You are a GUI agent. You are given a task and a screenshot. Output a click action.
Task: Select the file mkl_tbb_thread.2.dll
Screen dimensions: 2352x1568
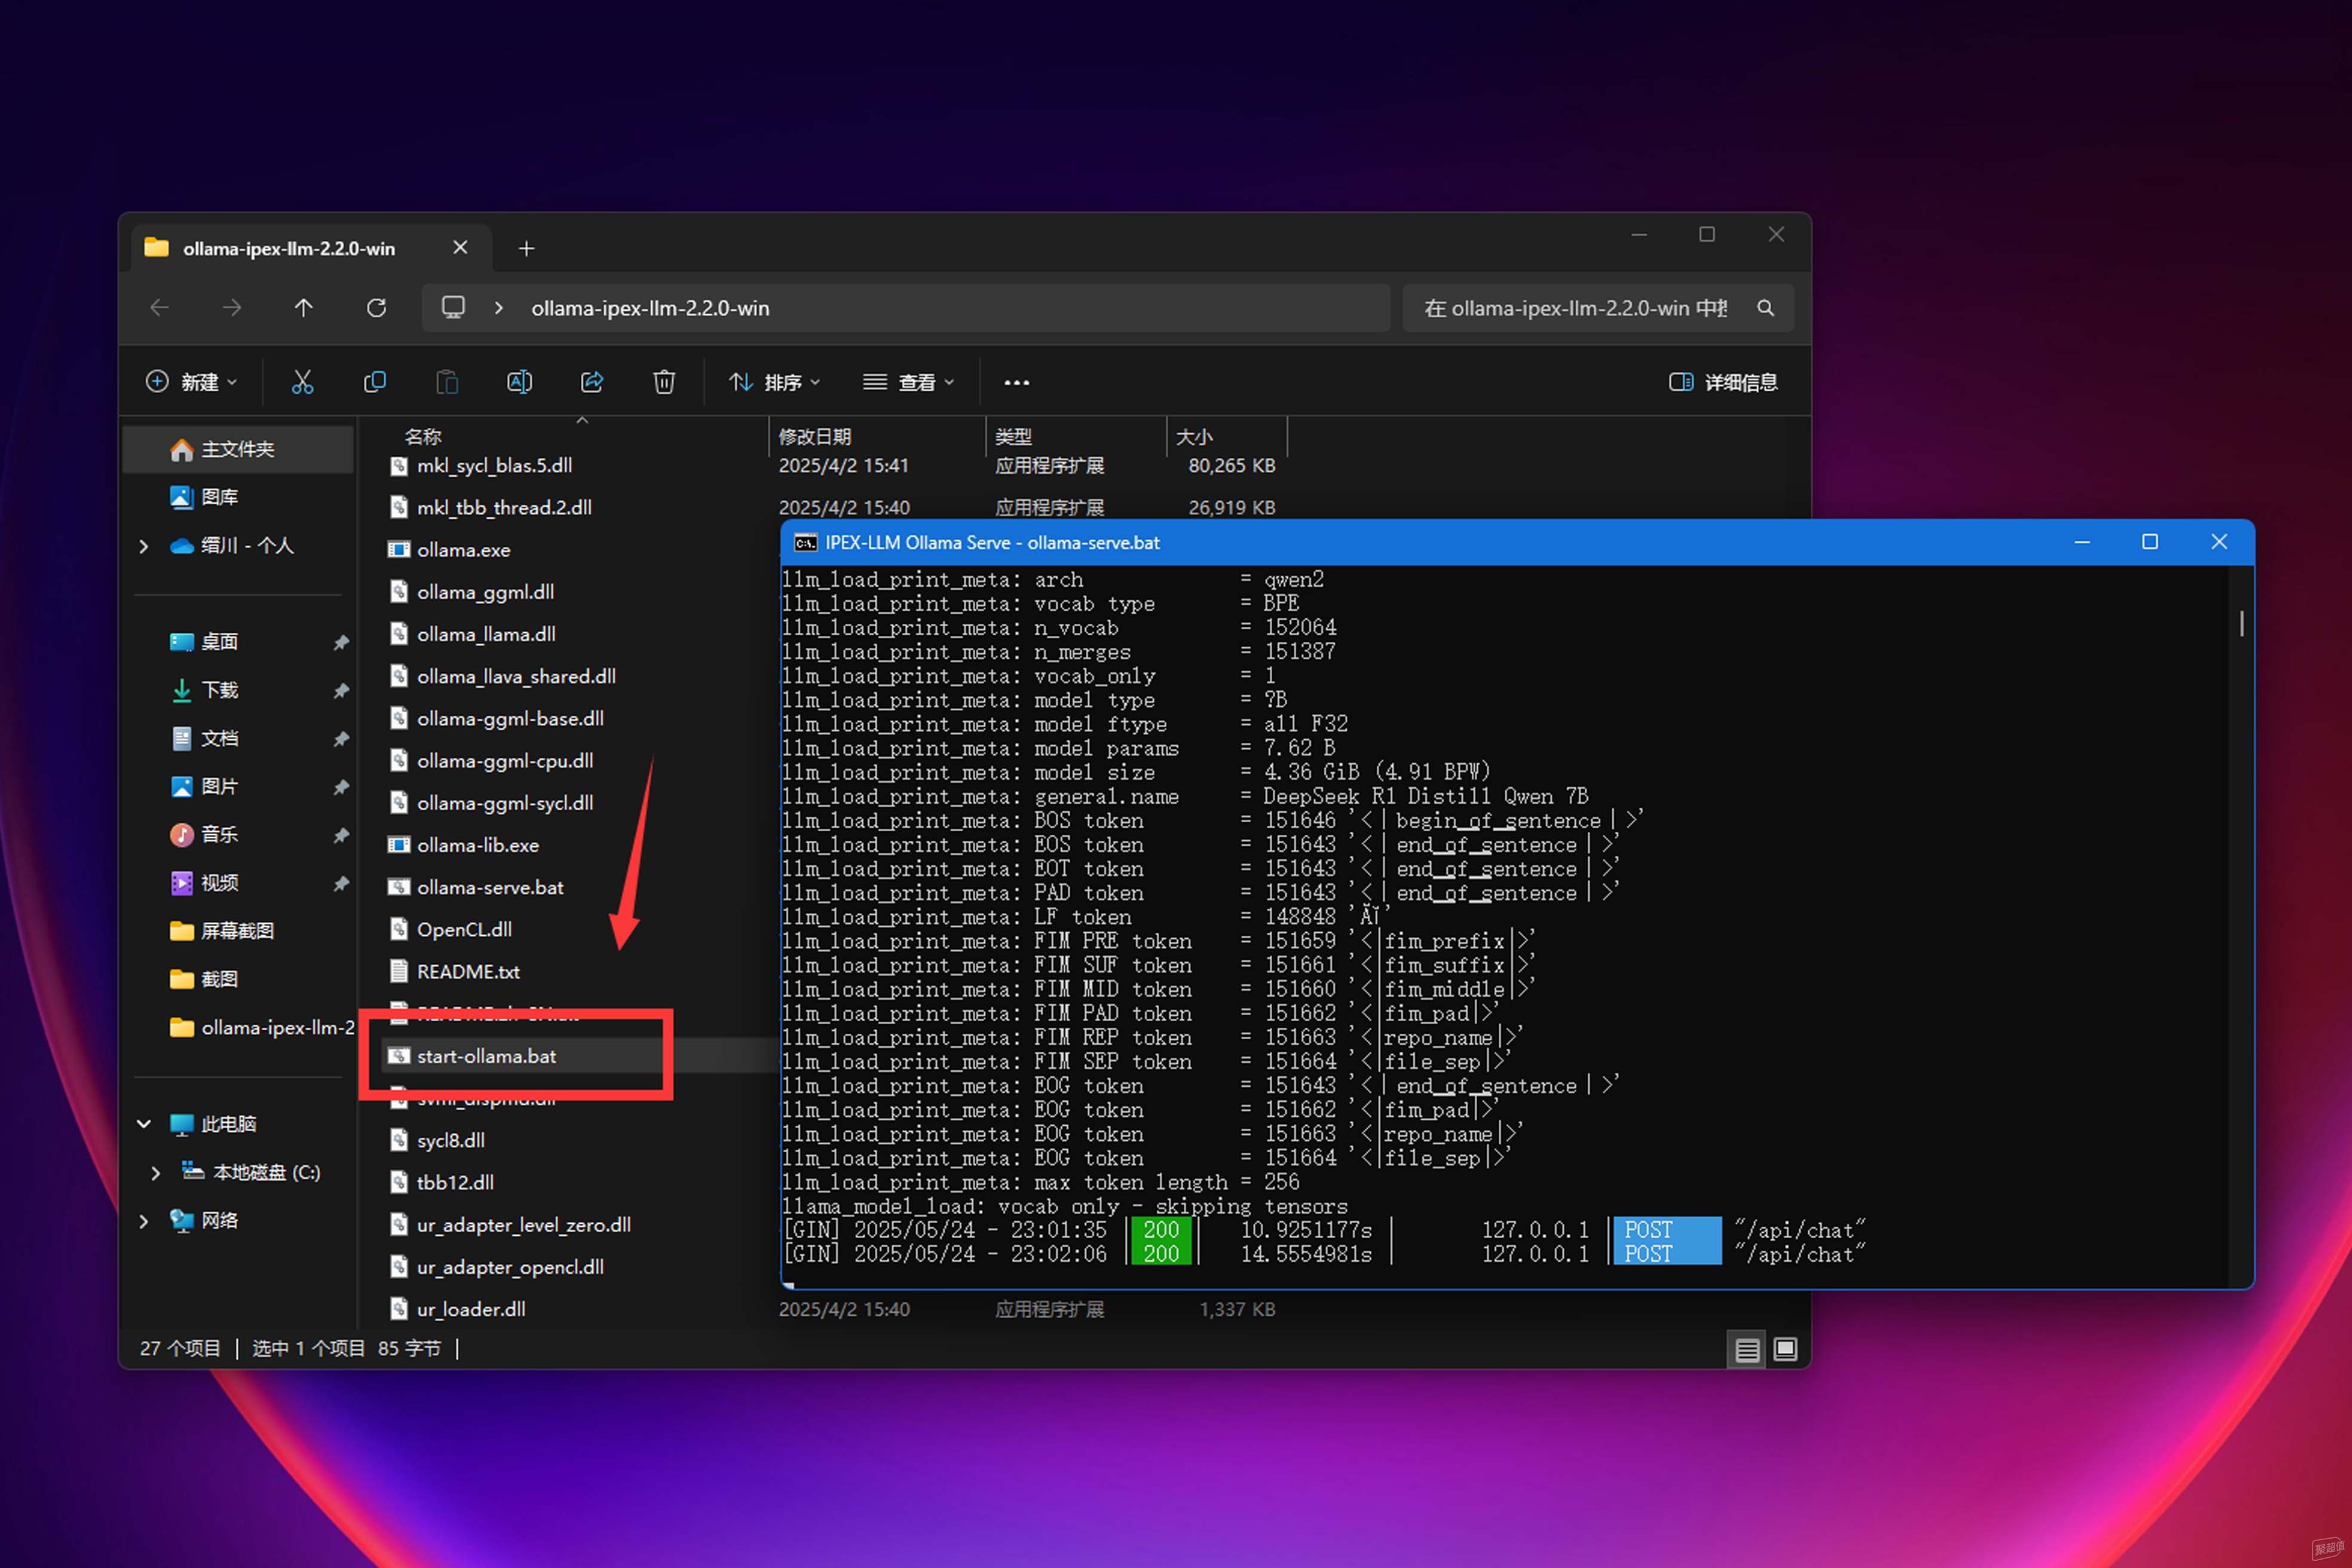(504, 508)
